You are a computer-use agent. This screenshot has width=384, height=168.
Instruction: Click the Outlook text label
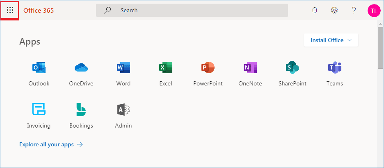coord(39,84)
